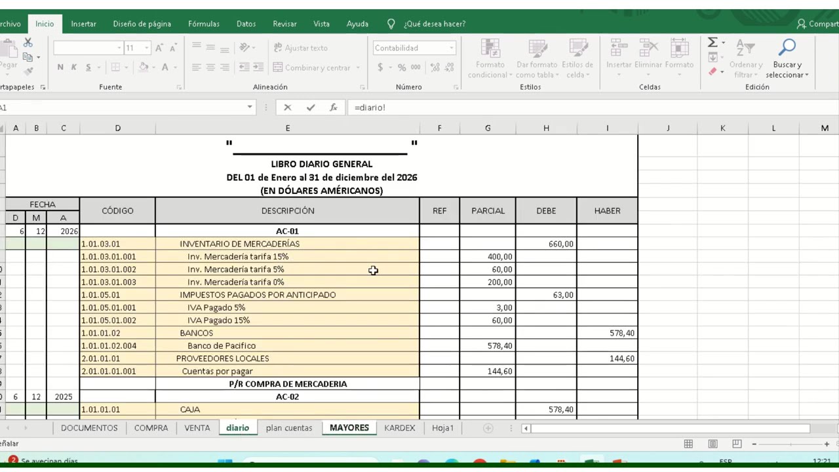The image size is (839, 472).
Task: Pick the Format Painter brush icon
Action: [x=28, y=71]
